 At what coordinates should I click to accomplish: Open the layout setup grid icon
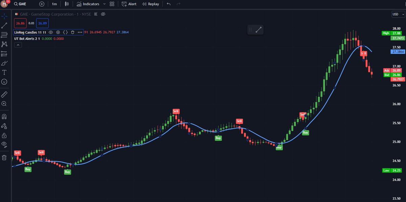click(112, 4)
